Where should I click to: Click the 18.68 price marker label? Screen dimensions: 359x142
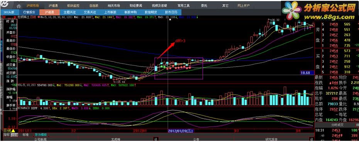(x=307, y=73)
